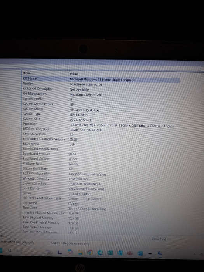The image size is (204, 272).
Task: Click the '10.0.26100 Build 26100' value
Action: (86, 85)
